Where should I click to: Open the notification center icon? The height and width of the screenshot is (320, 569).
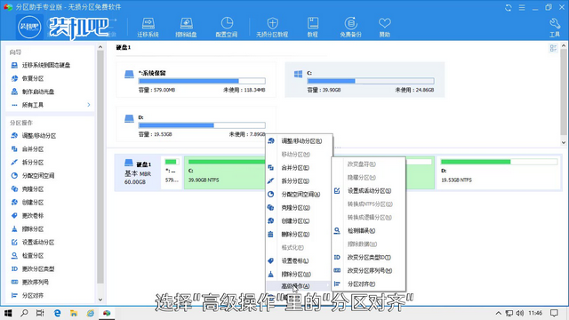(x=554, y=313)
